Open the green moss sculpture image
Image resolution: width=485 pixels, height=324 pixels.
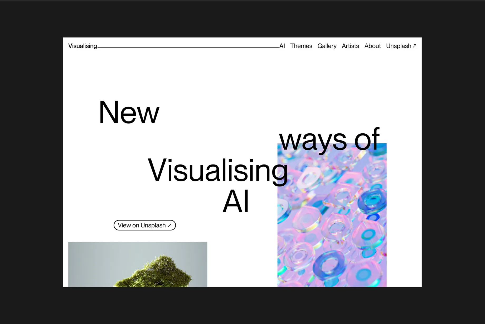(x=138, y=264)
